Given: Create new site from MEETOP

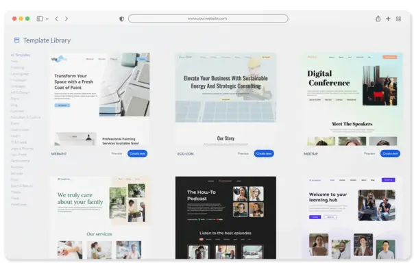Looking at the screenshot, I should (390, 153).
